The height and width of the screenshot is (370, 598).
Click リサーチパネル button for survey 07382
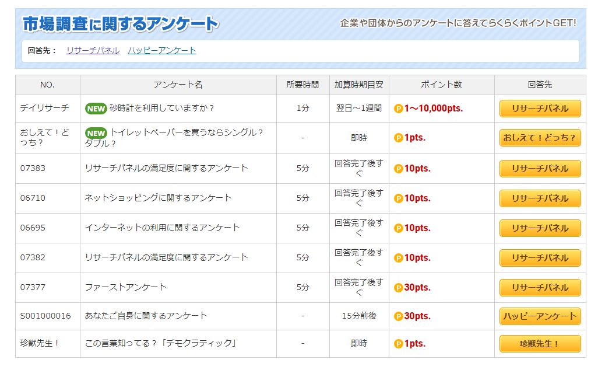[540, 258]
